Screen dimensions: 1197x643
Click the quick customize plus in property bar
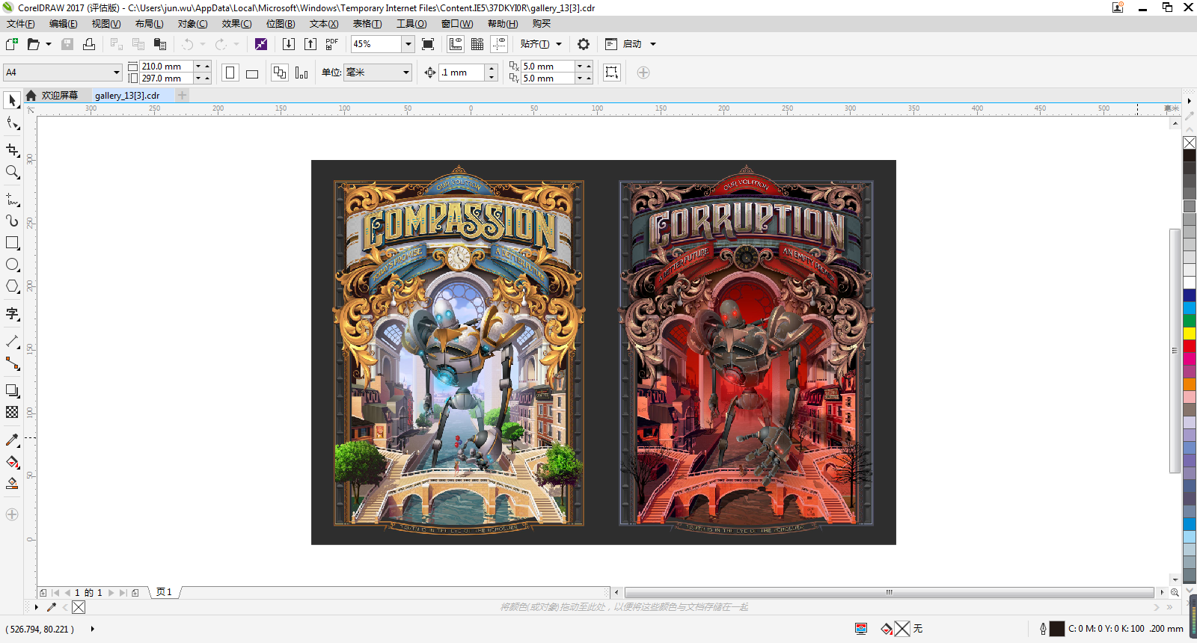(x=643, y=73)
